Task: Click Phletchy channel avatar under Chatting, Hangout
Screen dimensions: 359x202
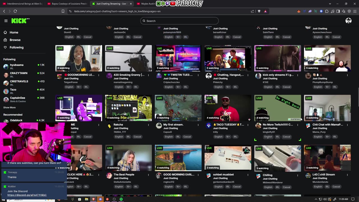Action: (x=208, y=76)
